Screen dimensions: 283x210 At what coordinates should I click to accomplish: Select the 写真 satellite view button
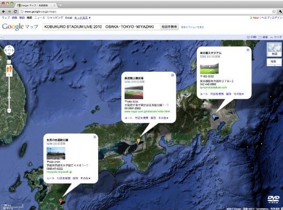click(274, 62)
